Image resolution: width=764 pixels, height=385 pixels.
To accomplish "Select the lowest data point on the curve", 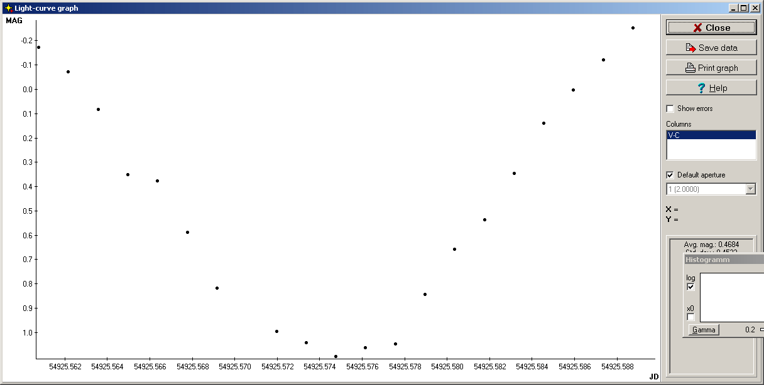I will [x=336, y=356].
